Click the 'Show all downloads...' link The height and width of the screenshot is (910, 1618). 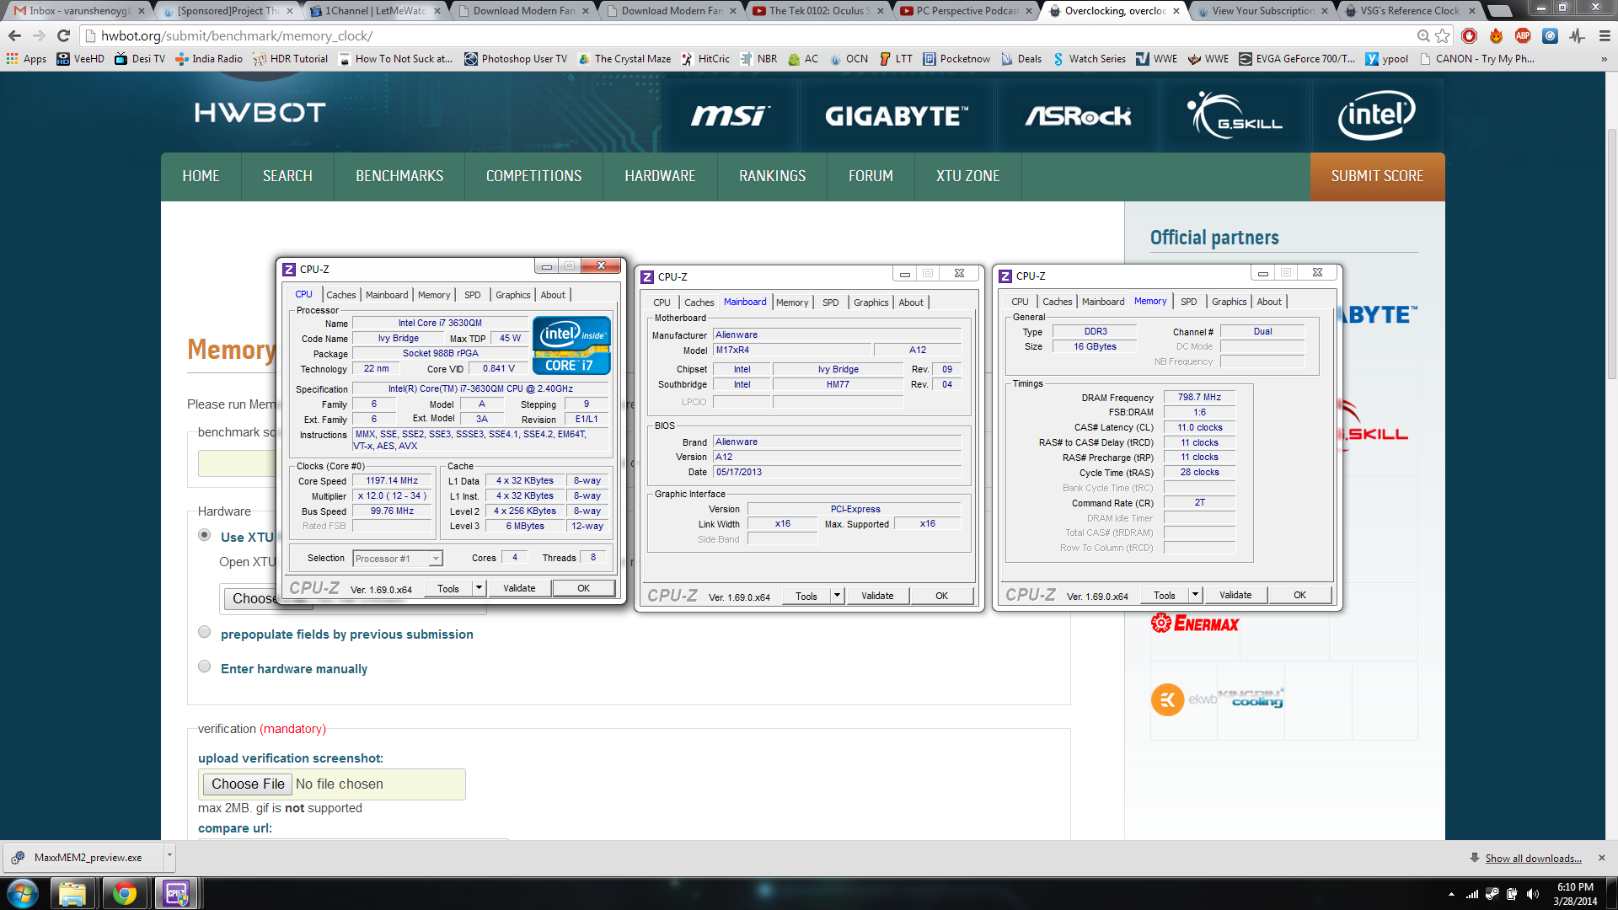coord(1533,858)
